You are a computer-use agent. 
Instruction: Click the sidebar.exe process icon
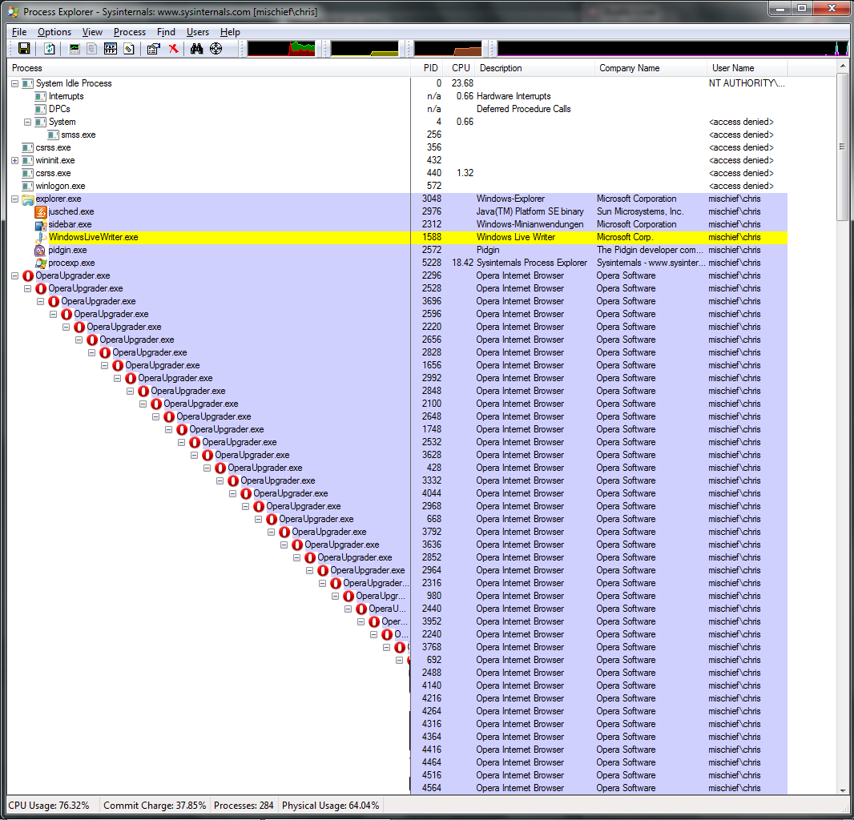coord(40,224)
